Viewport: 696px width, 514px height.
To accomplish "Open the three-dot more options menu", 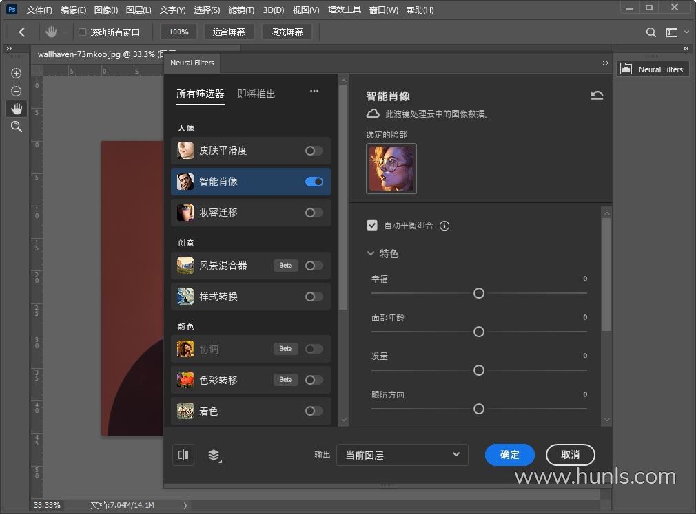I will coord(314,91).
